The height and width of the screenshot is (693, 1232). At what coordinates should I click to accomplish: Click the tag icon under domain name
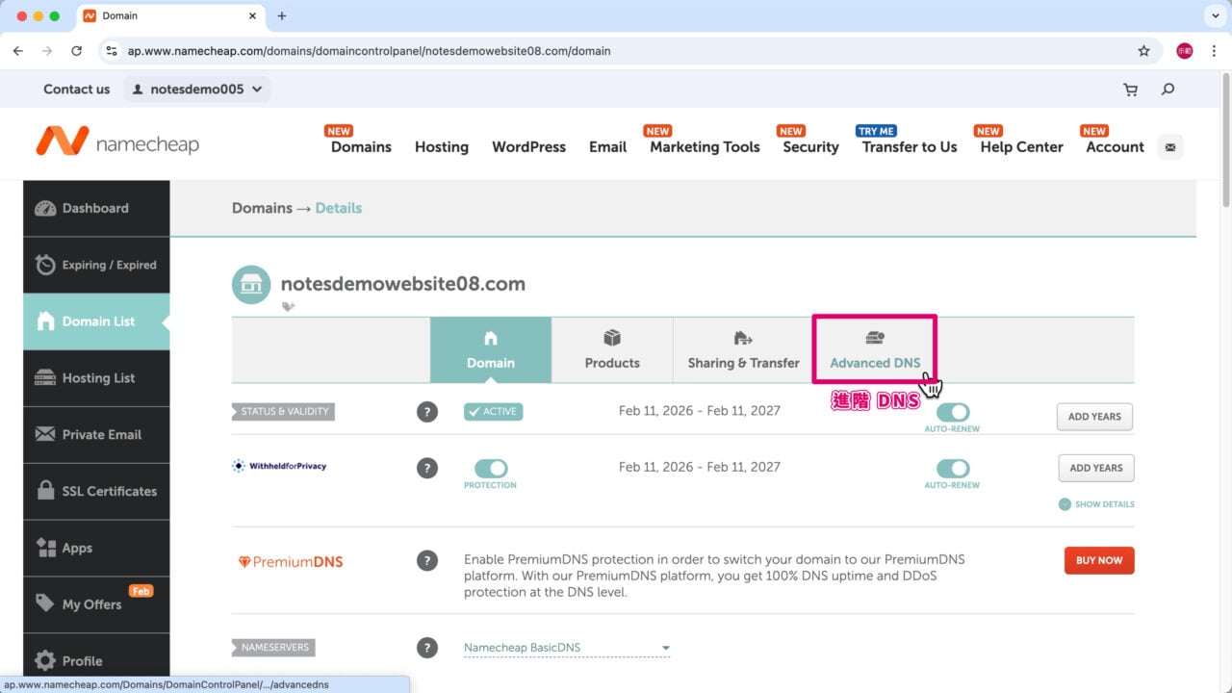(288, 306)
